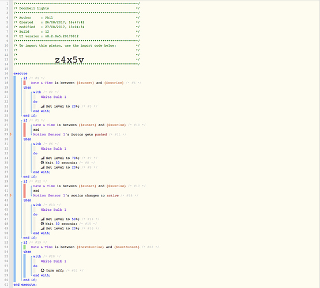Viewport: 320px width, 288px height.
Task: Click the $nextSunrise variable in last condition
Action: click(90, 247)
